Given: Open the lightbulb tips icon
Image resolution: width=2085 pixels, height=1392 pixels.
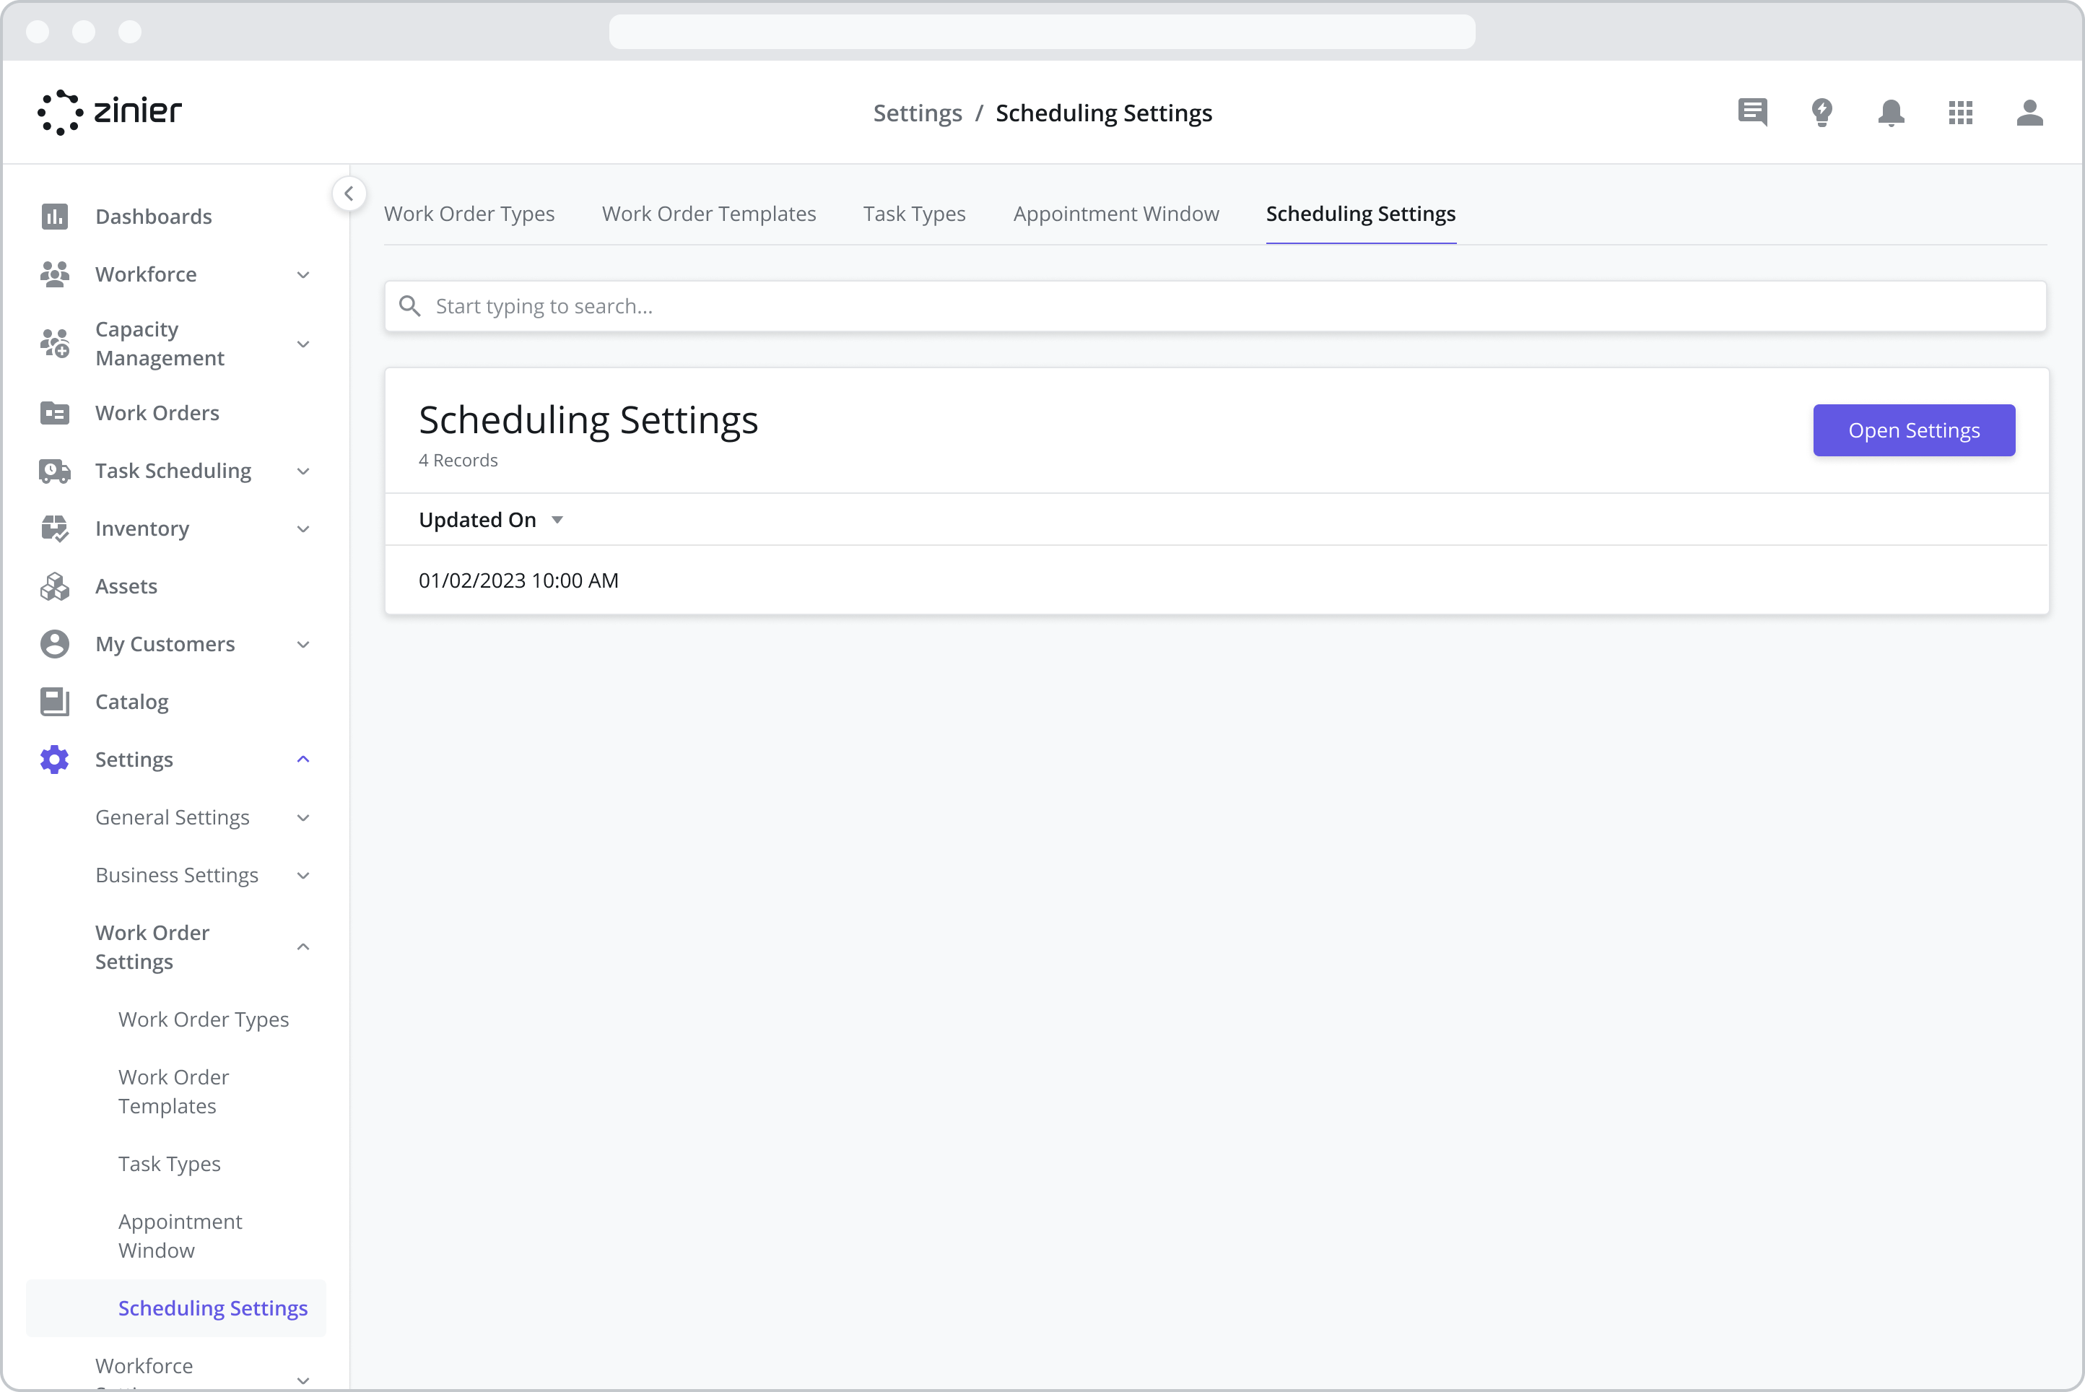Looking at the screenshot, I should click(x=1821, y=112).
